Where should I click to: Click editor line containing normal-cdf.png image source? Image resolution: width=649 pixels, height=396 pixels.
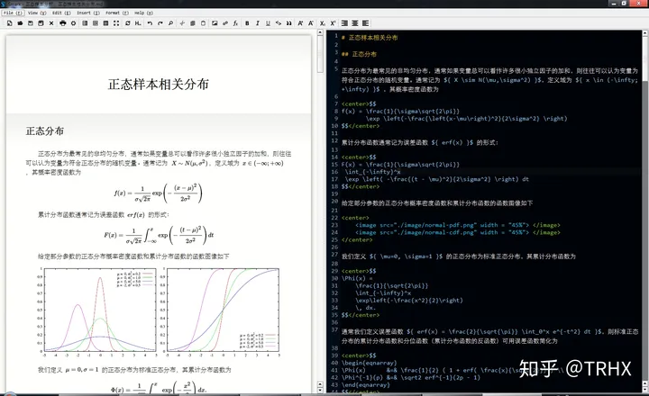coord(457,233)
